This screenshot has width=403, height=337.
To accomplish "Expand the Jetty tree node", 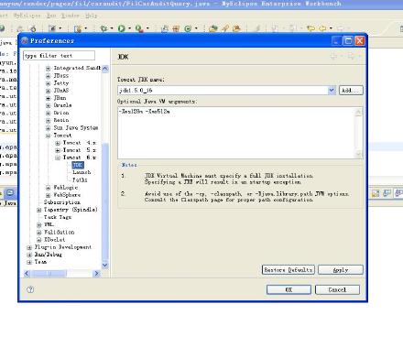I will point(48,83).
